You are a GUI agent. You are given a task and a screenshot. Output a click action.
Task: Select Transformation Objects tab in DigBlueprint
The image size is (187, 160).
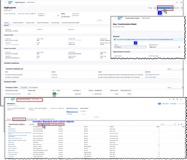point(43,23)
